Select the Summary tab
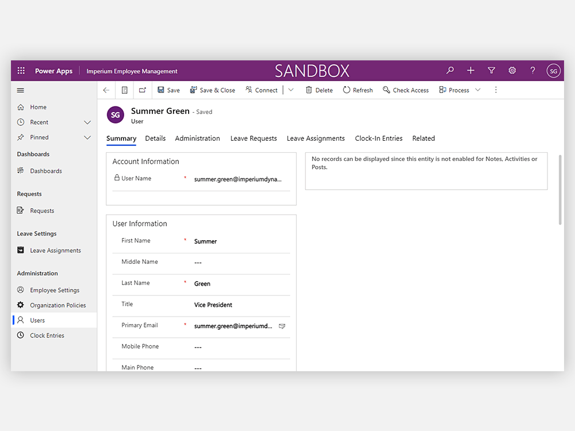 click(x=121, y=138)
